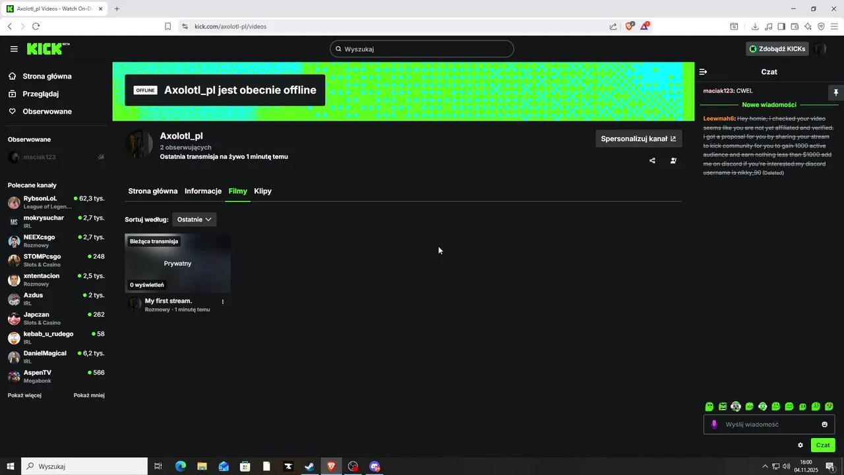Open the Prywatny stream thumbnail
Image resolution: width=844 pixels, height=475 pixels.
point(177,263)
